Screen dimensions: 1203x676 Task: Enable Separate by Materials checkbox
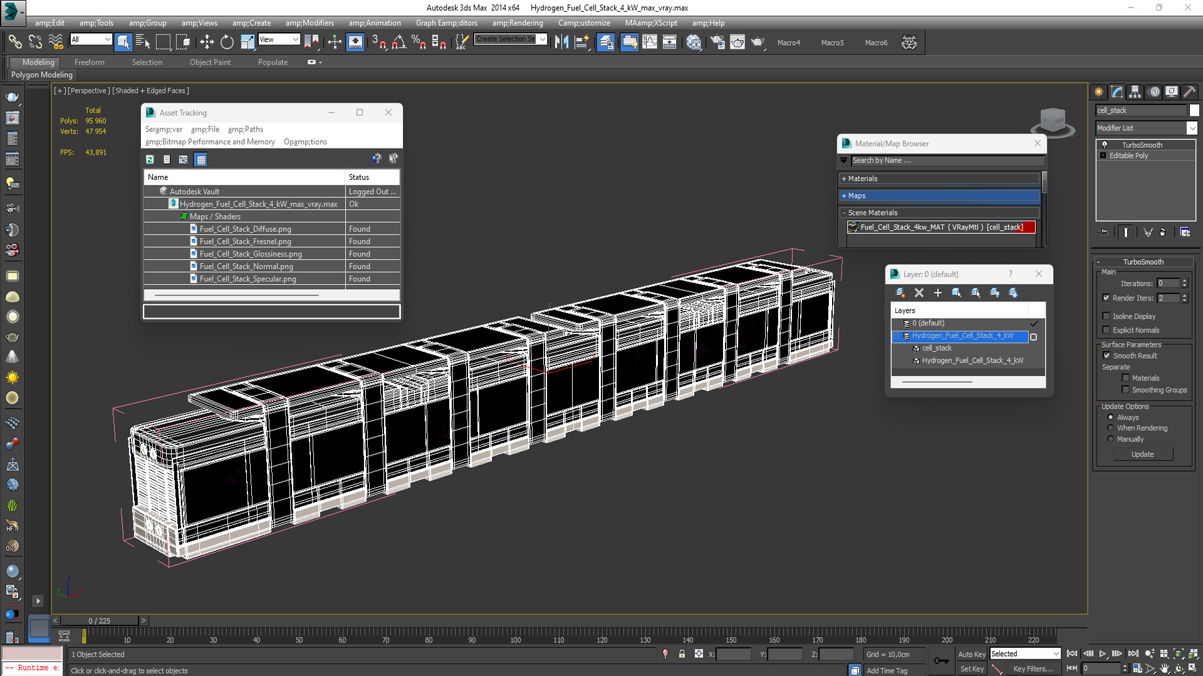(1125, 378)
